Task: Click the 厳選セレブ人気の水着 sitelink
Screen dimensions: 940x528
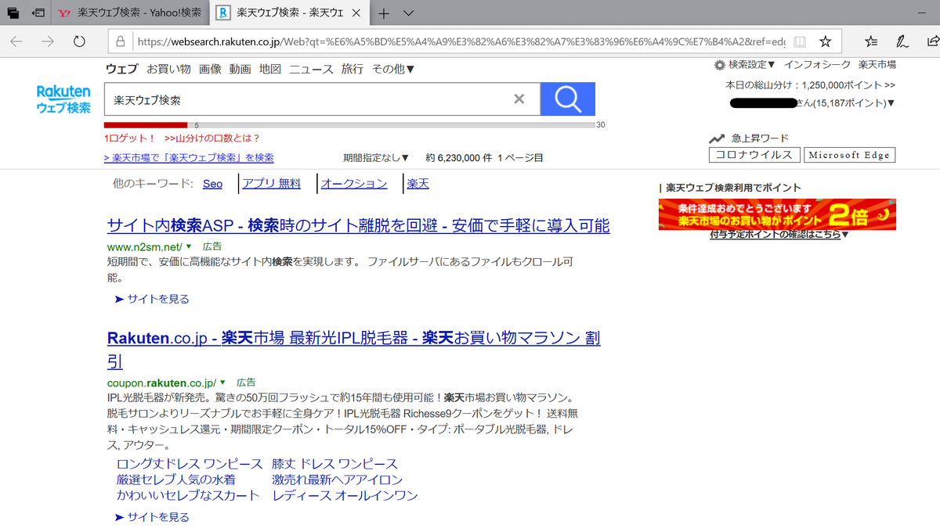Action: coord(175,480)
